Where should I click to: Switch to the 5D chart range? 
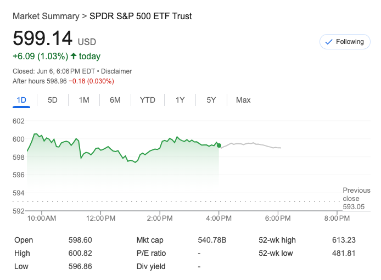pyautogui.click(x=53, y=100)
